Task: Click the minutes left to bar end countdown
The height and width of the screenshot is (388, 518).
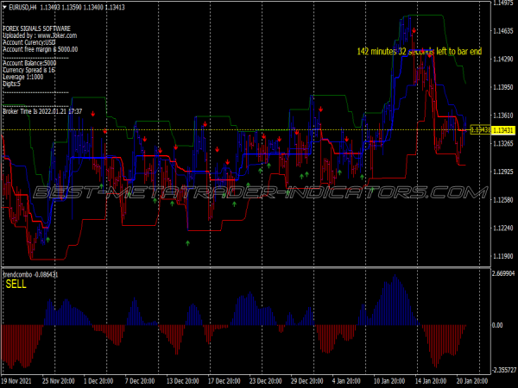Action: (x=419, y=52)
